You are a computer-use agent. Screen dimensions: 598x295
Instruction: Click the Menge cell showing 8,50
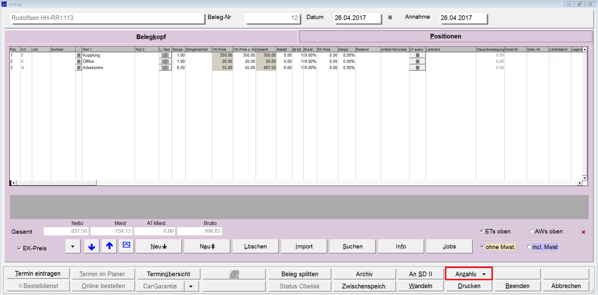[x=179, y=67]
